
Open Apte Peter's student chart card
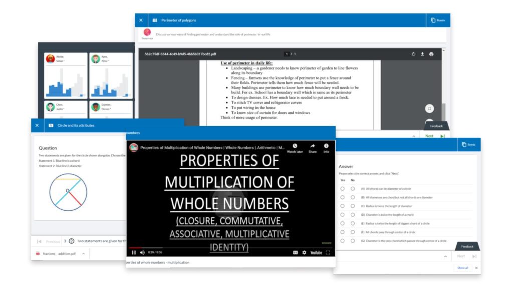pyautogui.click(x=111, y=76)
